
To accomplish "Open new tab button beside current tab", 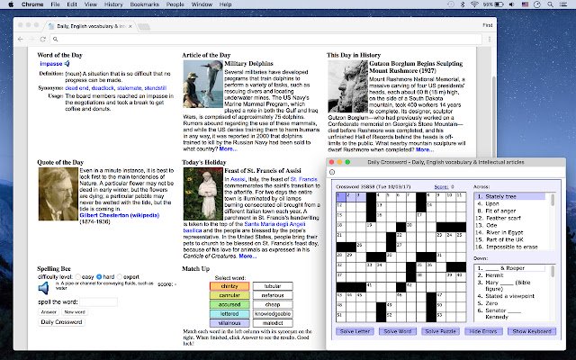I will coord(144,26).
